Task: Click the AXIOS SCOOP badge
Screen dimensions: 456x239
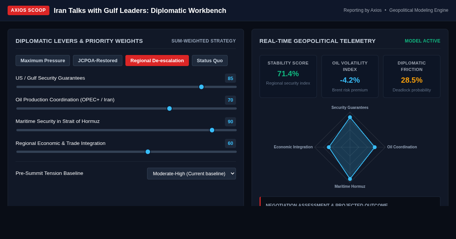Action: 28,10
